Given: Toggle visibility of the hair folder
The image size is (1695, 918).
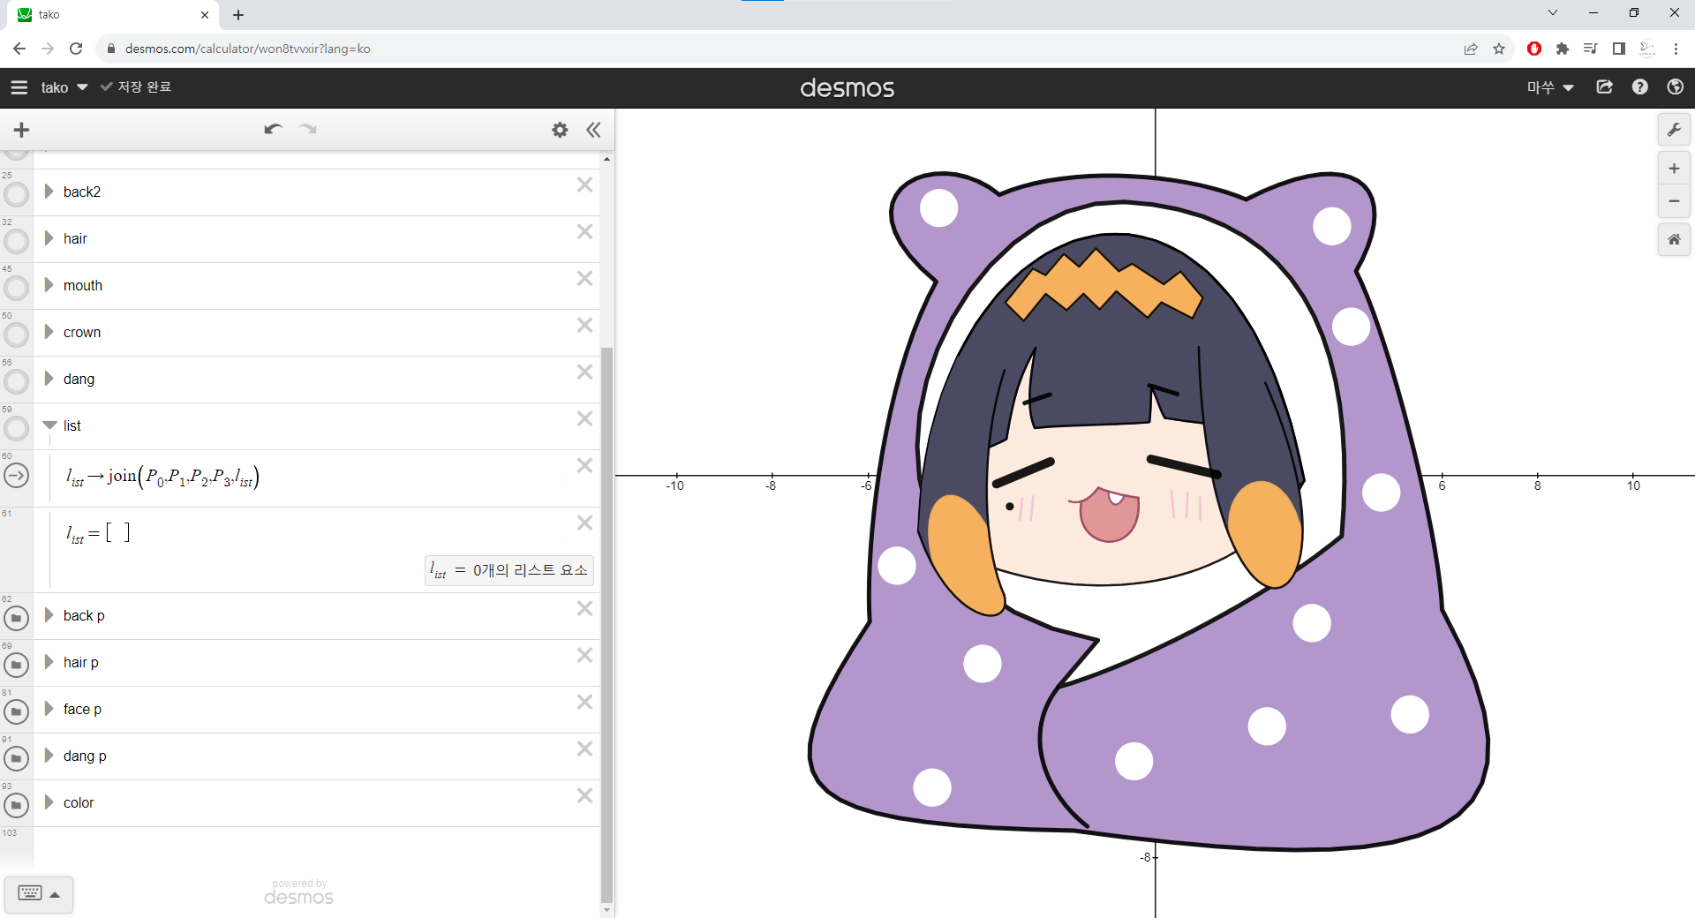Looking at the screenshot, I should tap(16, 241).
